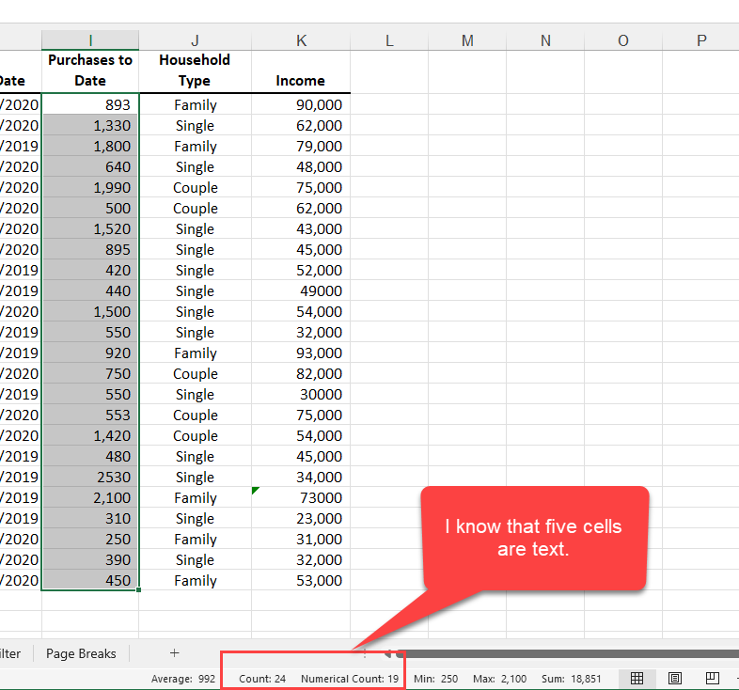
Task: Select the Purchases cell containing 450
Action: [90, 580]
